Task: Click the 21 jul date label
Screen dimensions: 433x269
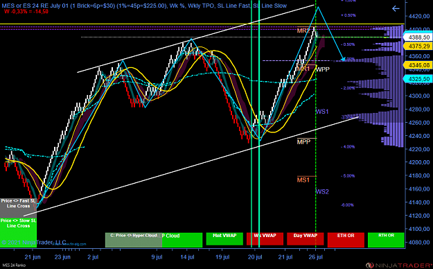Action: 285,257
